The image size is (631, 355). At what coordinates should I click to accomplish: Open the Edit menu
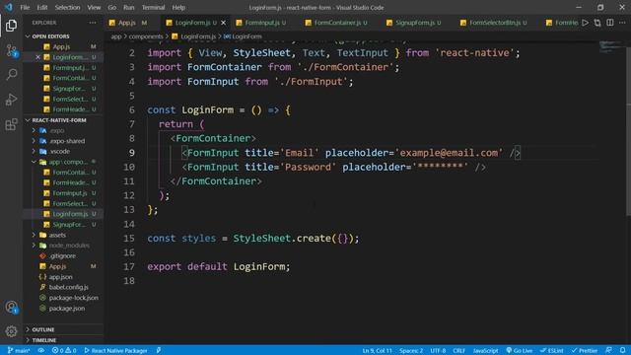point(42,7)
